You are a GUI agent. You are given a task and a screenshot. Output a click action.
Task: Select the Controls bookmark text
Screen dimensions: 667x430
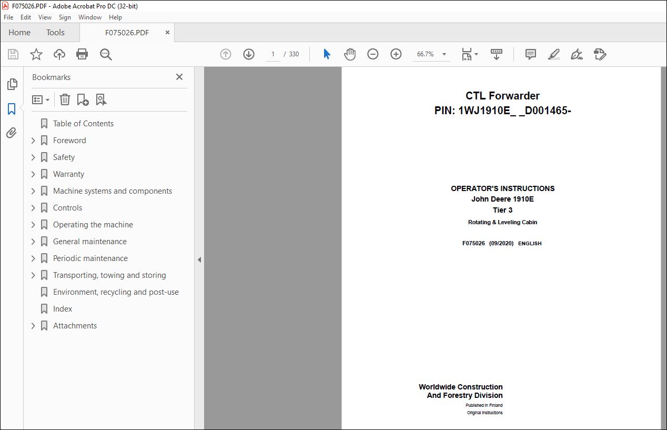[67, 208]
